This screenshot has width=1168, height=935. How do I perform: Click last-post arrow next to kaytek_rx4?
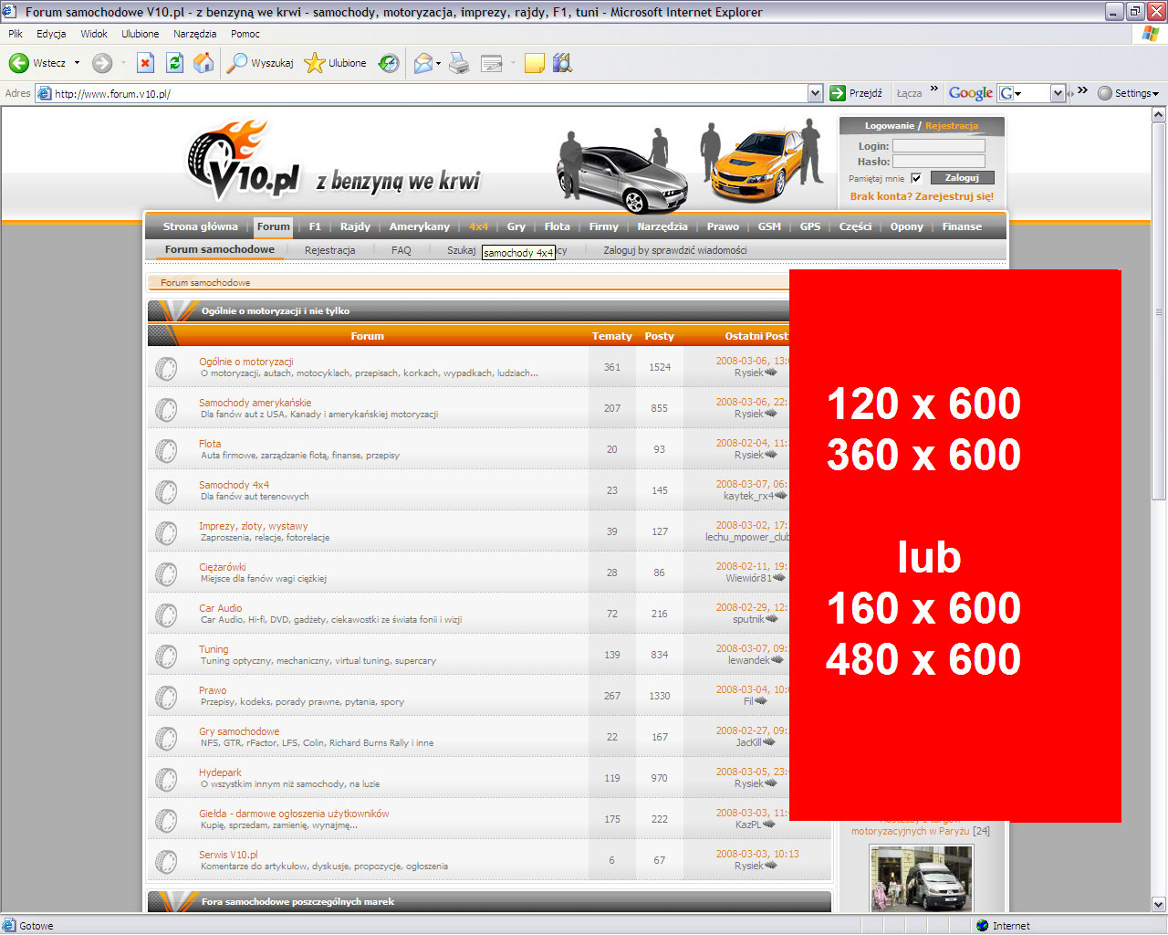click(x=780, y=496)
